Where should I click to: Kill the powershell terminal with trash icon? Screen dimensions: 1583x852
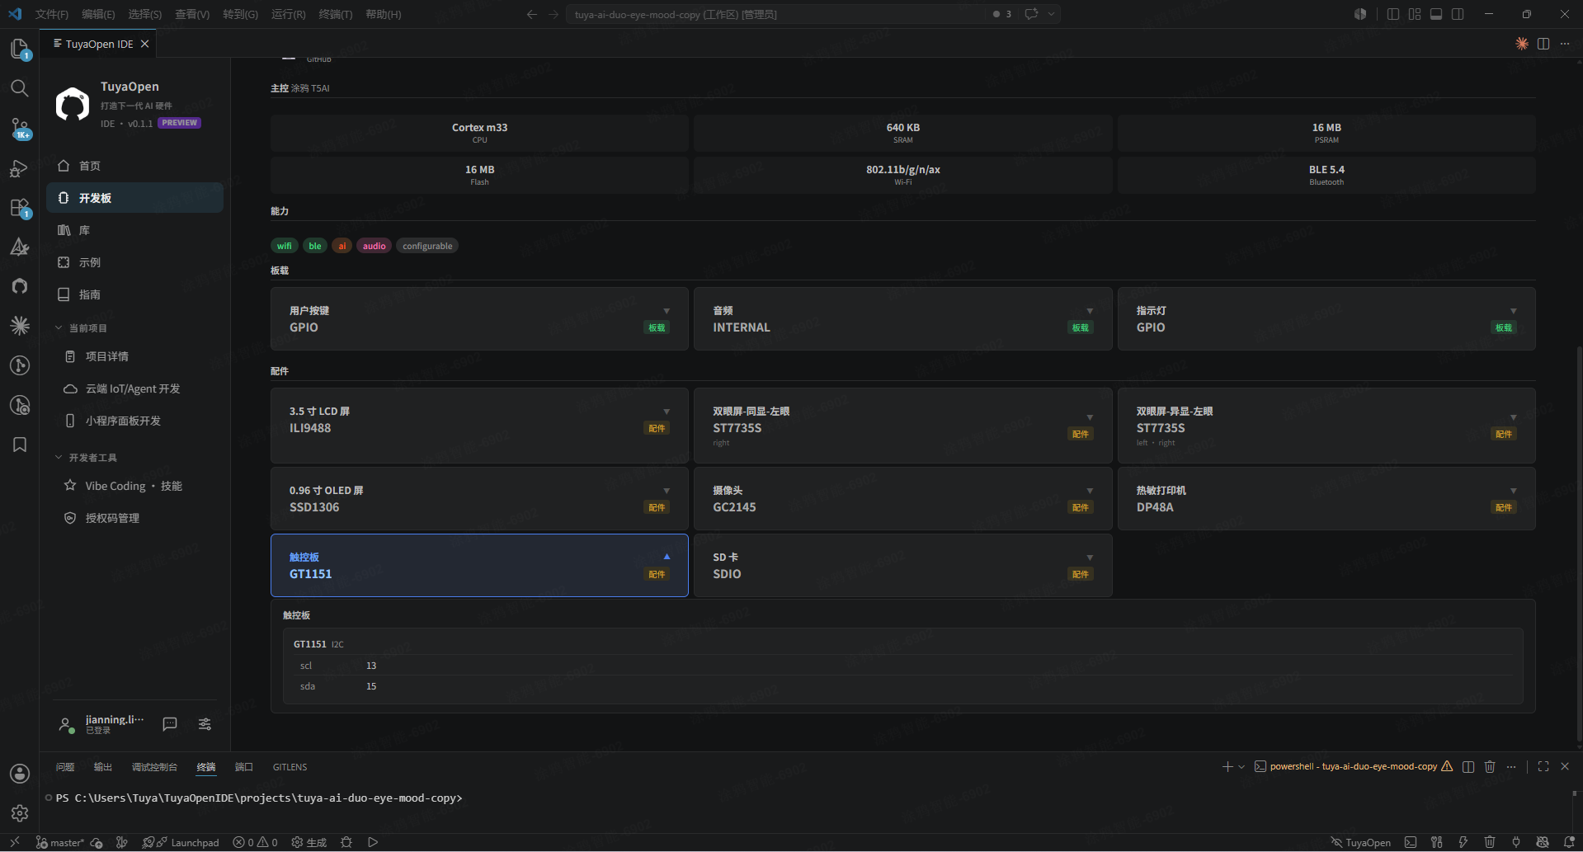click(1490, 766)
